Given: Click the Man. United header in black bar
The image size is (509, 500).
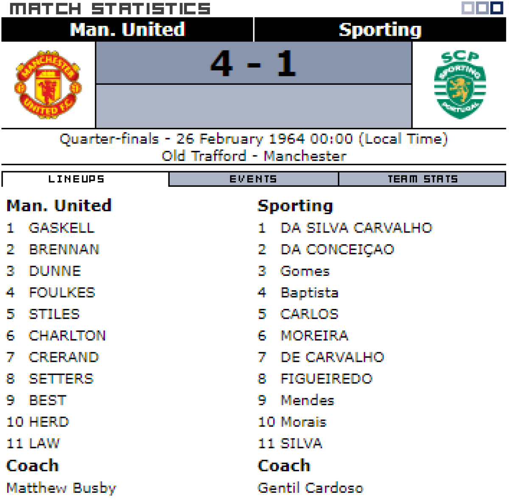Looking at the screenshot, I should [127, 30].
